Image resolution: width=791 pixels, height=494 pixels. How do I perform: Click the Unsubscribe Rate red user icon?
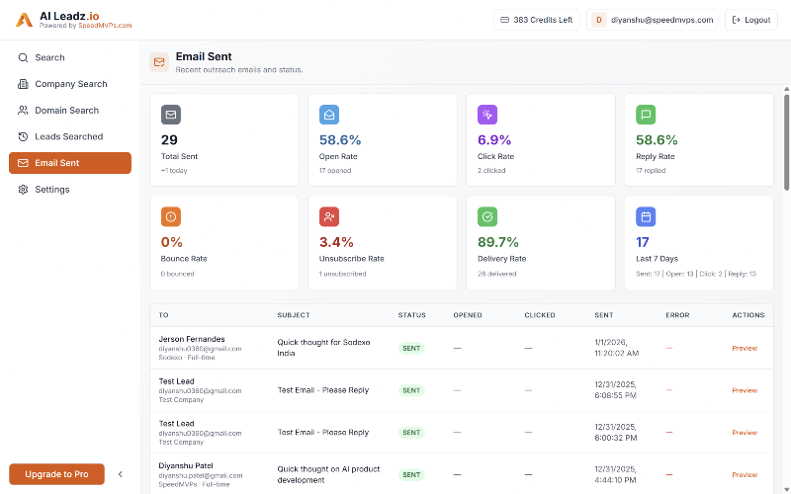(x=329, y=216)
